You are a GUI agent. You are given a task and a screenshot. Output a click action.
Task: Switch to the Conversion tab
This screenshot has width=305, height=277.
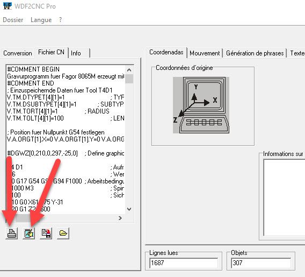coord(18,53)
